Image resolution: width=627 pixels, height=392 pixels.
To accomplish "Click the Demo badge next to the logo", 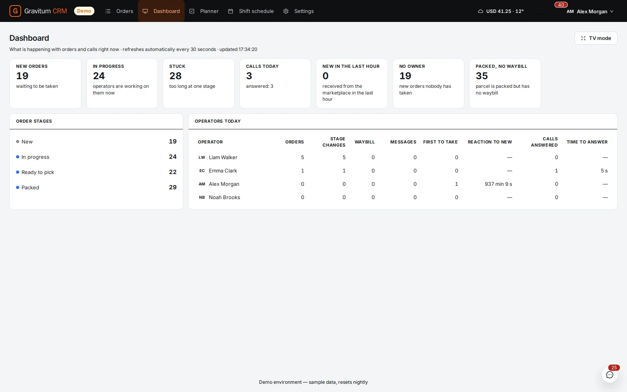I will coord(84,11).
